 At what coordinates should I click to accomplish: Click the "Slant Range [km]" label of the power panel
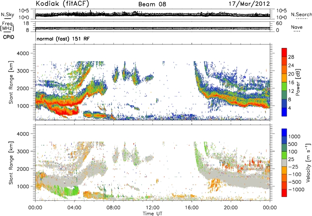pos(11,82)
